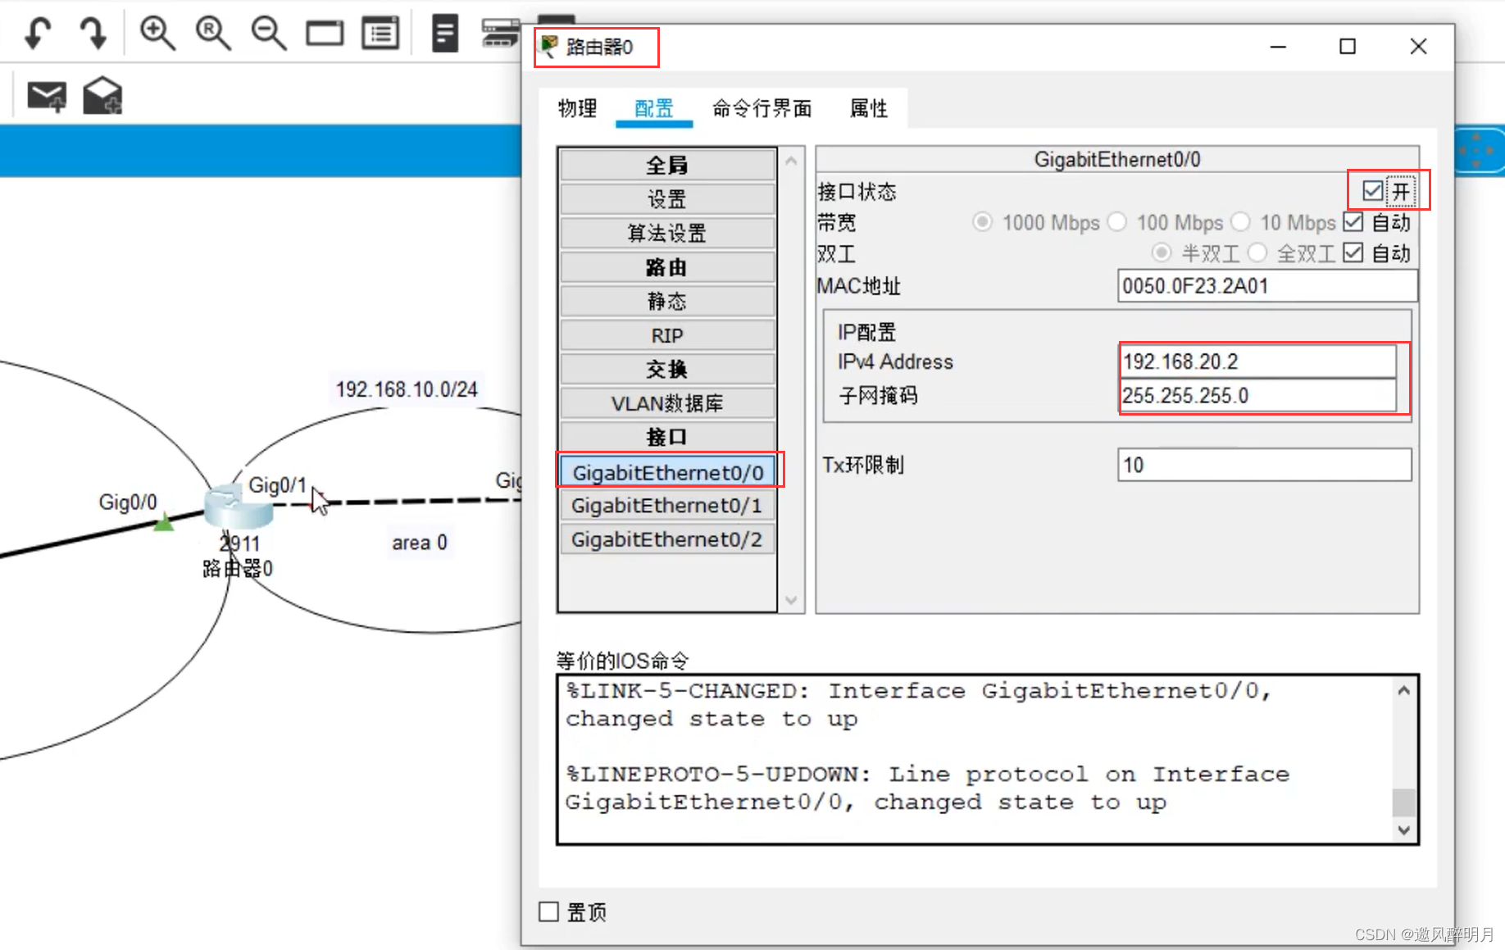
Task: Open the 静态 routing page
Action: 667,301
